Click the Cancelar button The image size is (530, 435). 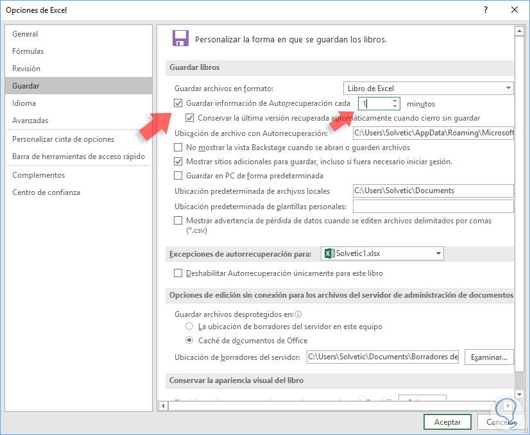(500, 422)
